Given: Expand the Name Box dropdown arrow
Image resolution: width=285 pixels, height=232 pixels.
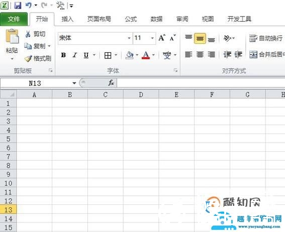Looking at the screenshot, I should coord(74,83).
